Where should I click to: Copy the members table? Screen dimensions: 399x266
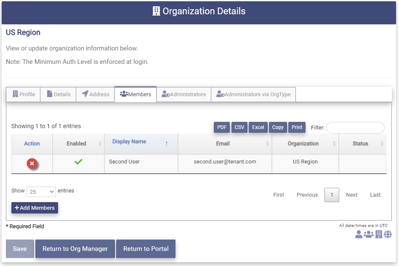click(x=278, y=127)
